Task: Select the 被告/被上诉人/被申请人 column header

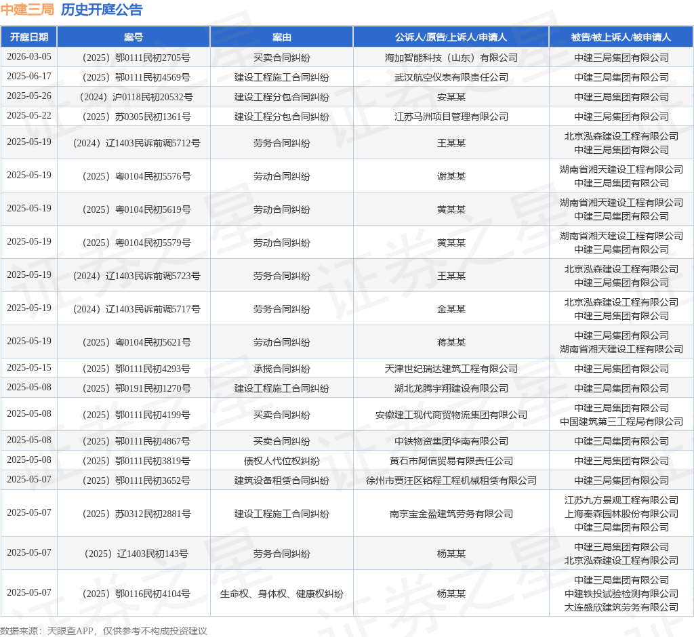Action: click(x=621, y=37)
